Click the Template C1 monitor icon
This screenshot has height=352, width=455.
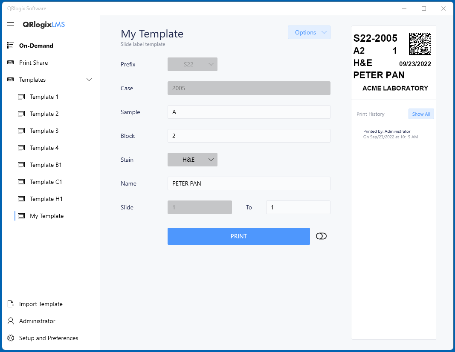point(21,182)
